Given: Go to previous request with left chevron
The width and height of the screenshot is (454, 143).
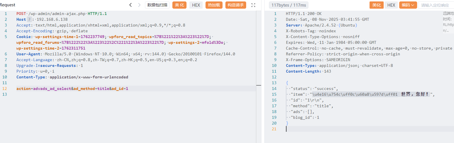Looking at the screenshot, I should [x=131, y=5].
